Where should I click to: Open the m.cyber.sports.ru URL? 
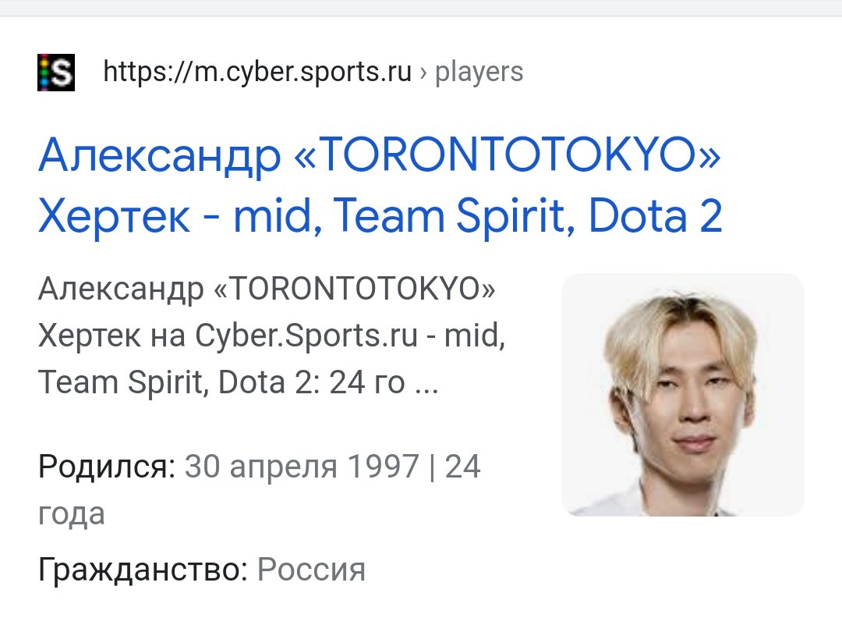tap(257, 72)
